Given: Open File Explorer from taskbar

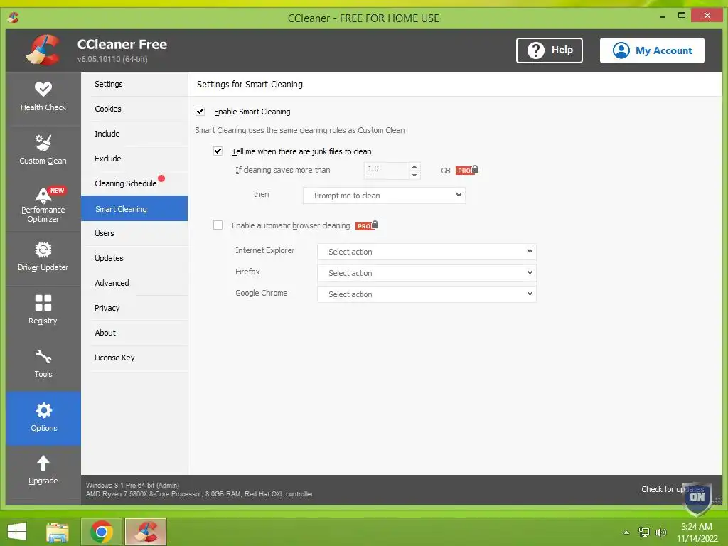Looking at the screenshot, I should [58, 532].
